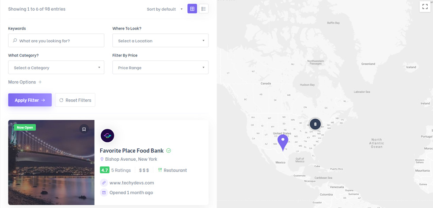Switch to list view layout
The height and width of the screenshot is (208, 433).
(204, 9)
